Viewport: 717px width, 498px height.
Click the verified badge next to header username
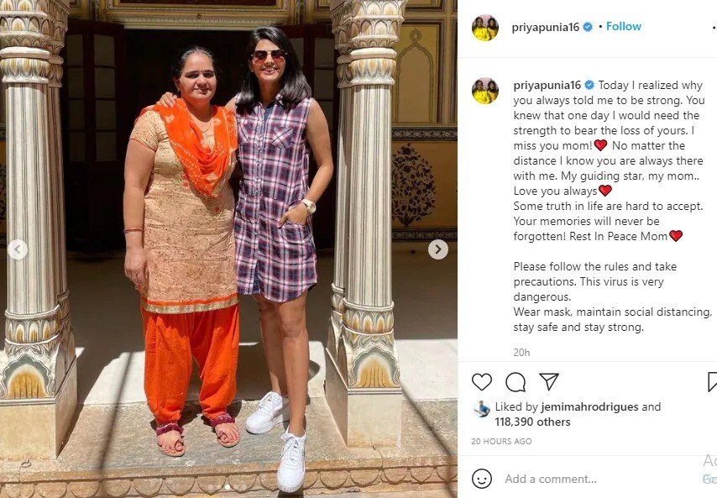tap(588, 28)
